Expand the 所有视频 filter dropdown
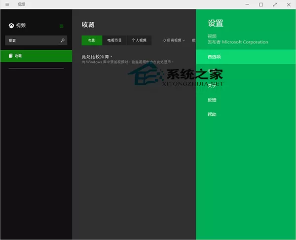296x240 pixels. (174, 40)
